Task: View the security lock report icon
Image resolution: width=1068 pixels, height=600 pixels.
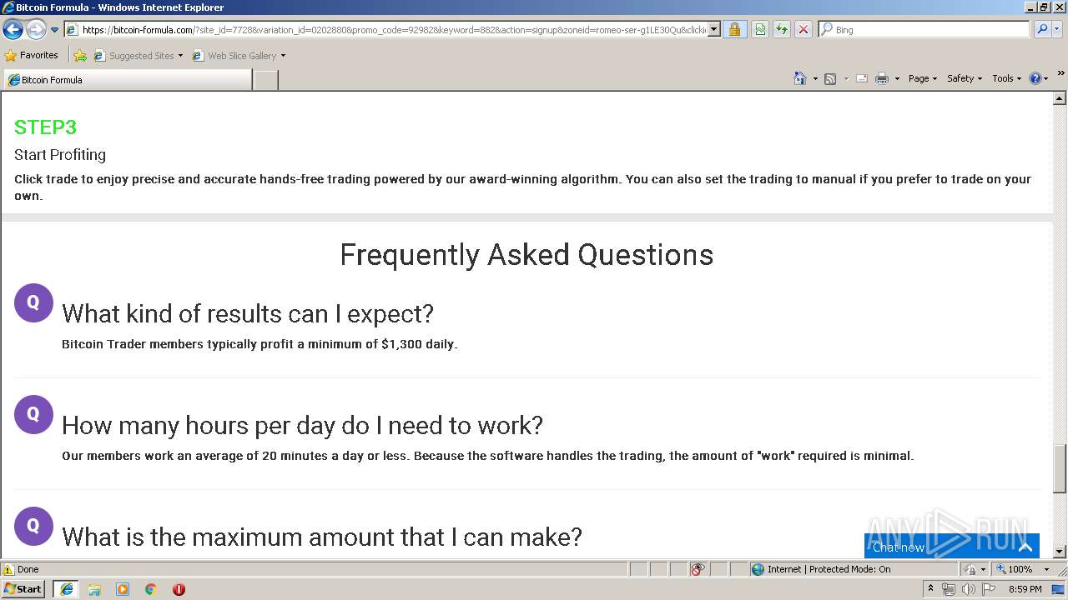Action: [x=734, y=30]
